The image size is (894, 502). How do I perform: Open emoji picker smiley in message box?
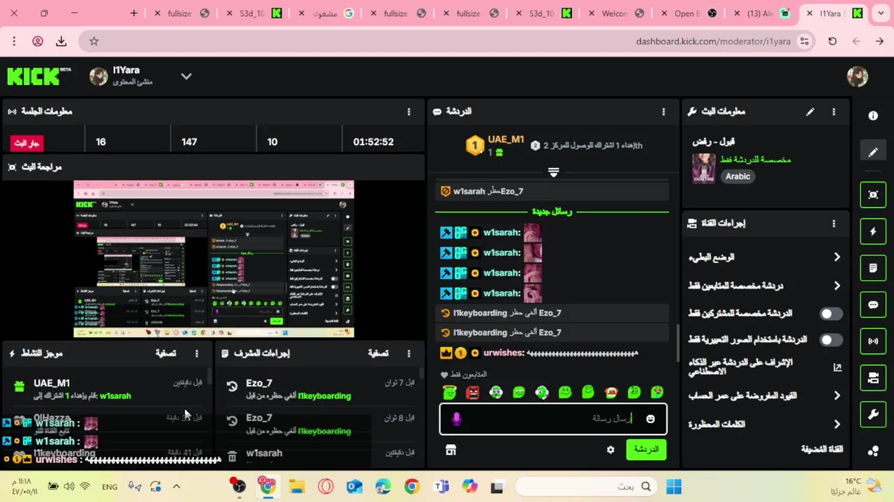click(650, 419)
